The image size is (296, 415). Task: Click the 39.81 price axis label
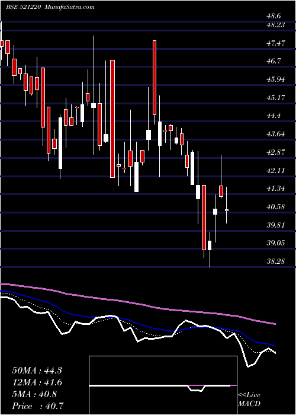pyautogui.click(x=276, y=225)
